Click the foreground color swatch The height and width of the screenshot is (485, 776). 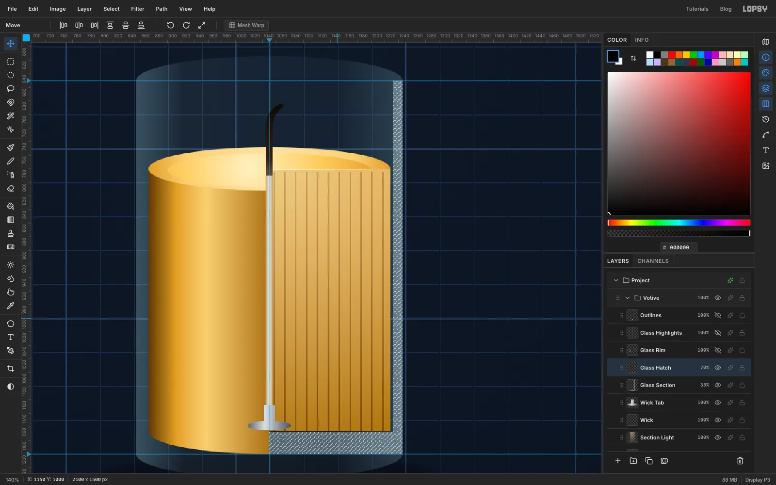tap(613, 56)
